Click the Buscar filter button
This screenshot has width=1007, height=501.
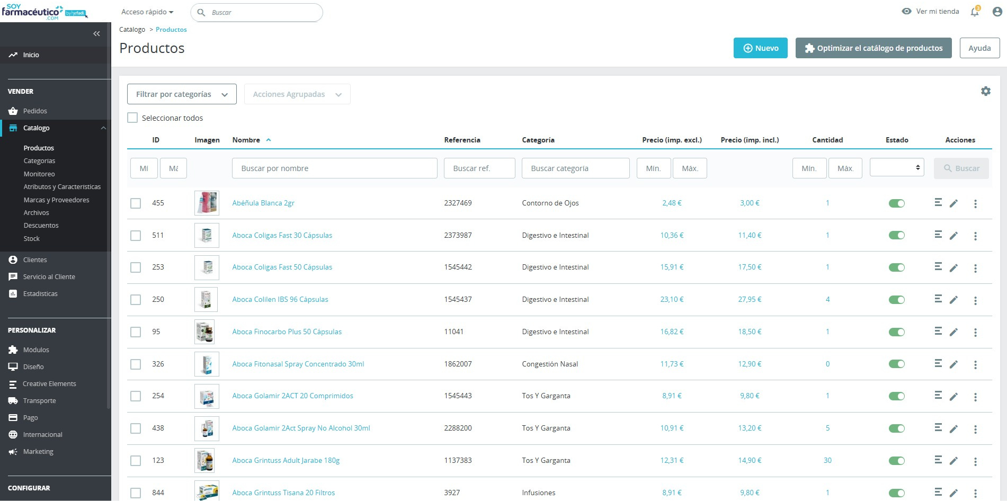[961, 168]
